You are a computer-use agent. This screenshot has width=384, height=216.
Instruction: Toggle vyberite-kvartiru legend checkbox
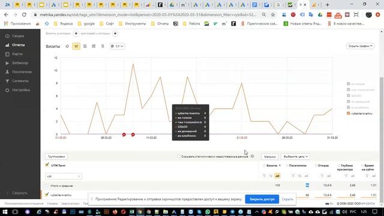(348, 113)
